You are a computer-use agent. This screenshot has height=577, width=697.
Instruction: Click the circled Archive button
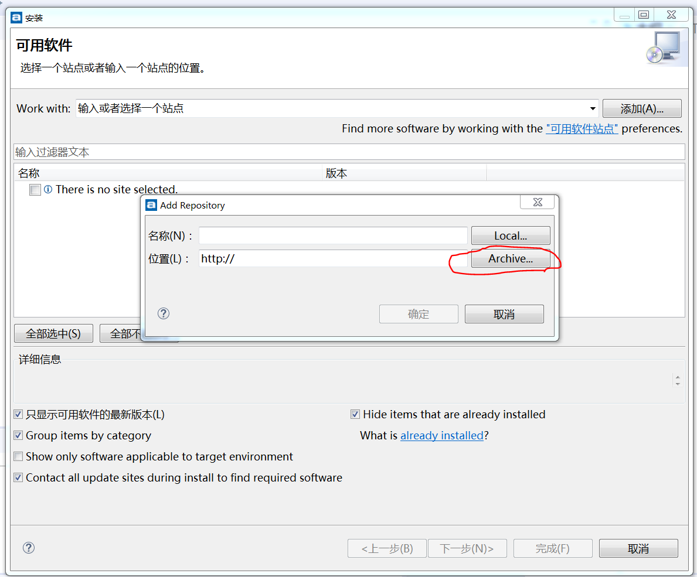[x=511, y=258]
